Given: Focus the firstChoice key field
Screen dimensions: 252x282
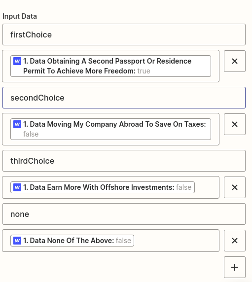Looking at the screenshot, I should coord(124,35).
